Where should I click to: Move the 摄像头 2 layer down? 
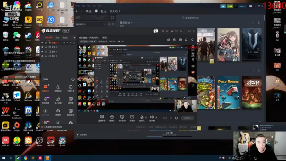point(70,43)
